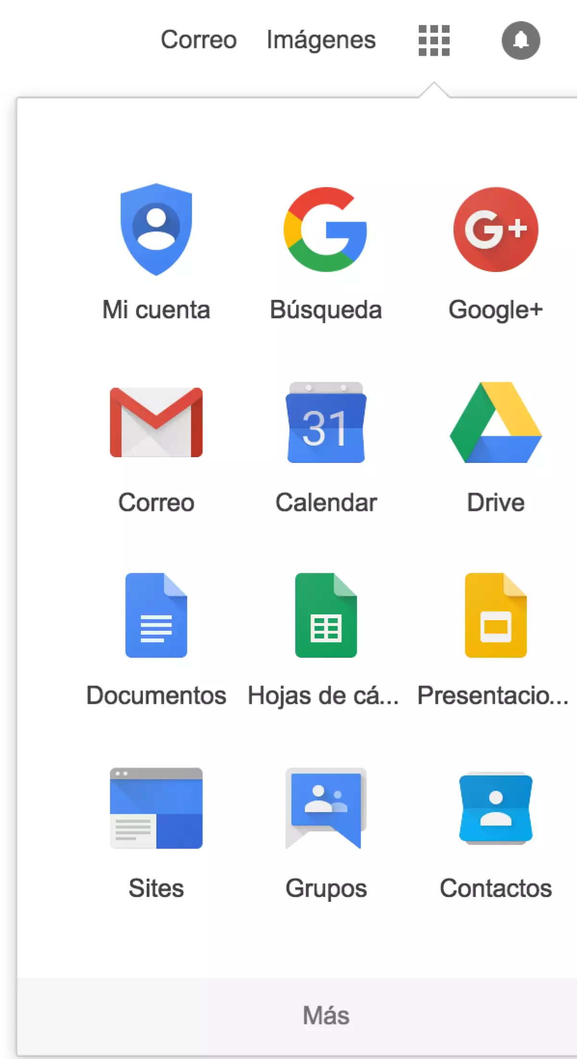577x1059 pixels.
Task: Launch the Calendar icon showing 31
Action: click(x=326, y=422)
